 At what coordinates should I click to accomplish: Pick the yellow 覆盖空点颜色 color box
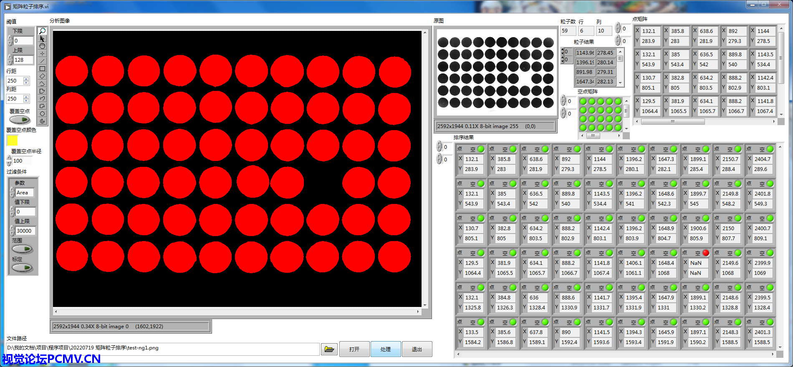(13, 141)
